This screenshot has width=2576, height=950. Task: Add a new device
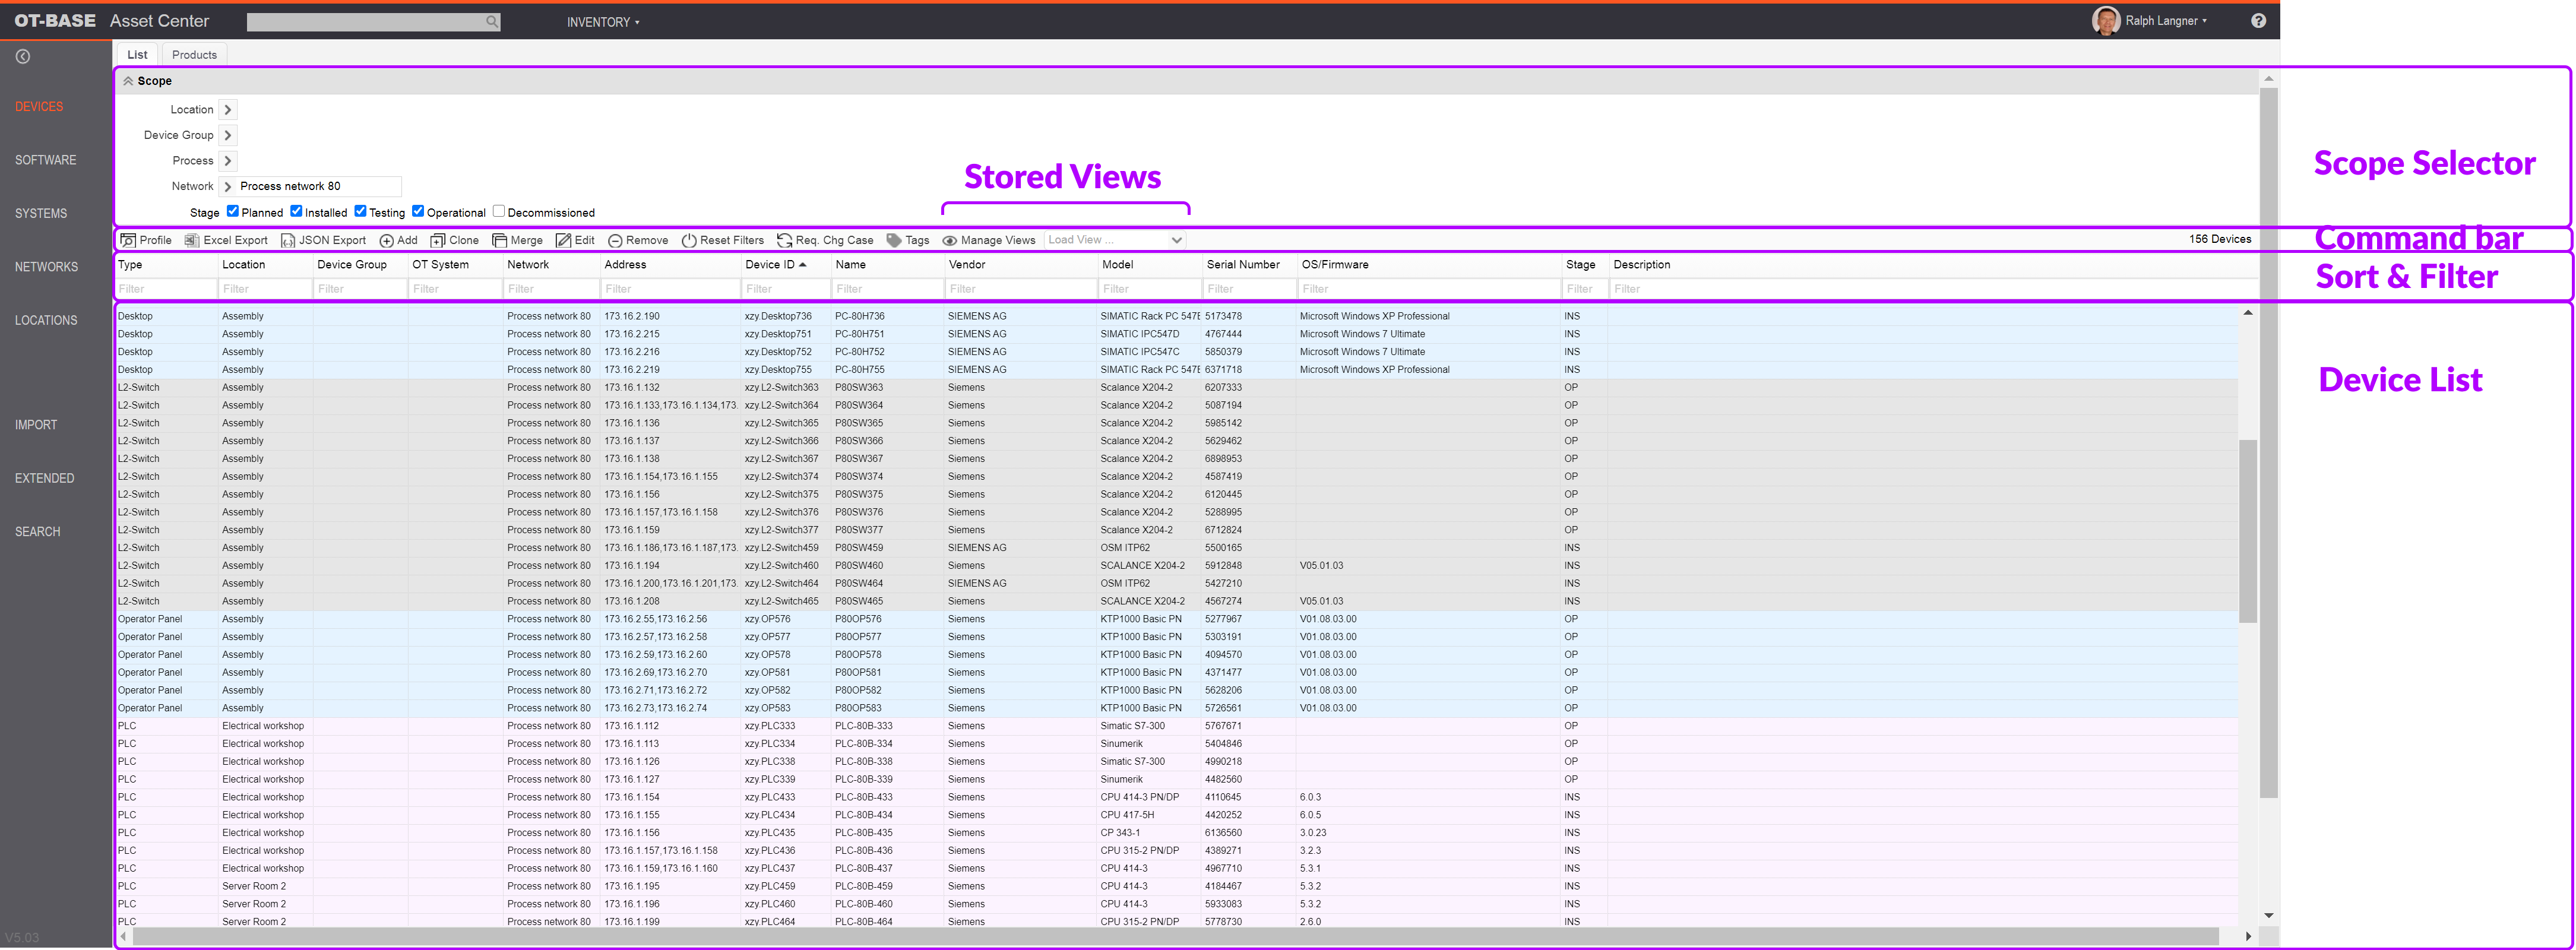click(x=398, y=240)
